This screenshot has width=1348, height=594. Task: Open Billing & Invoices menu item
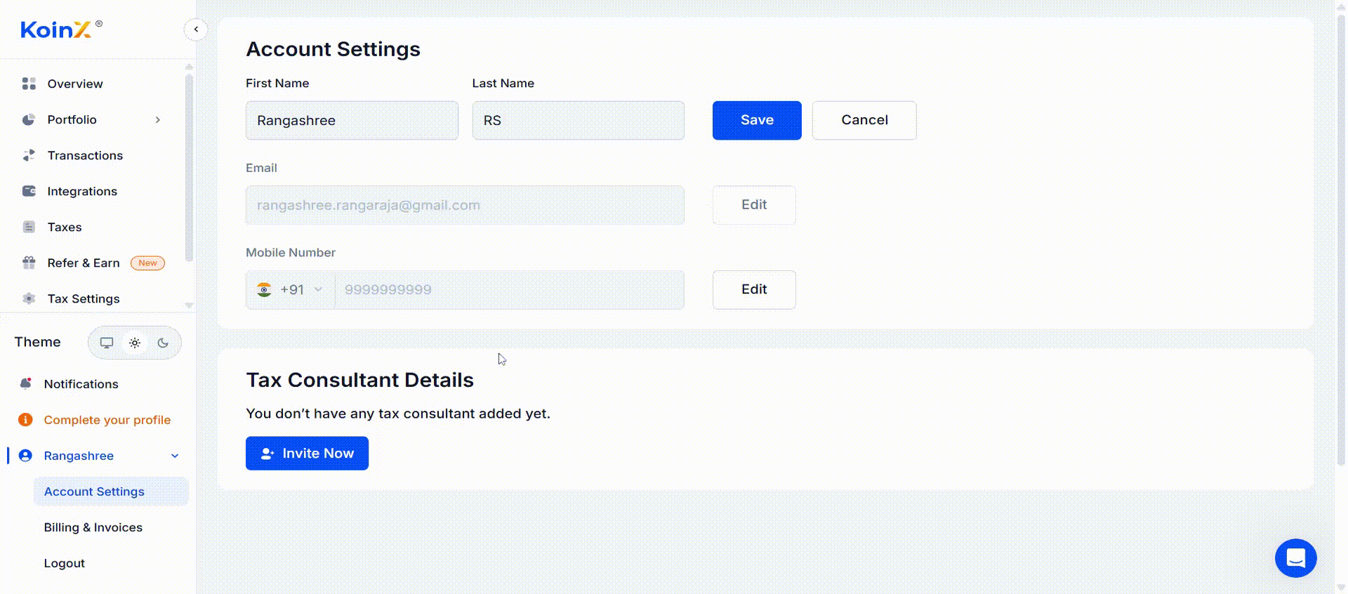93,527
